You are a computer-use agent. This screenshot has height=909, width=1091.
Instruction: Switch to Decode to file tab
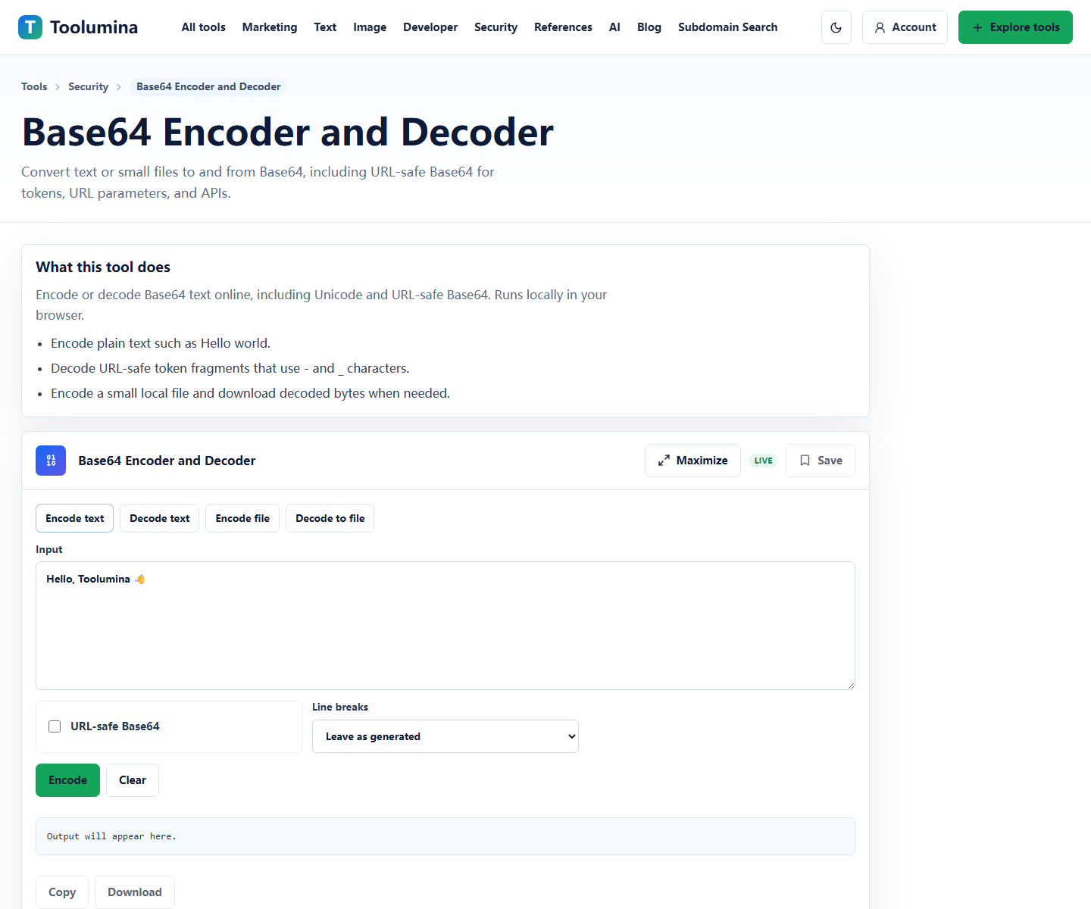coord(330,518)
